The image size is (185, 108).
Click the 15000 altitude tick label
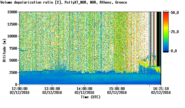(12, 12)
